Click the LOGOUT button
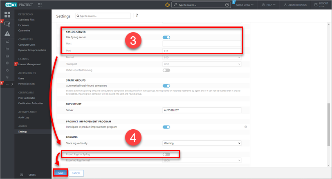The width and height of the screenshot is (332, 179). tap(321, 4)
